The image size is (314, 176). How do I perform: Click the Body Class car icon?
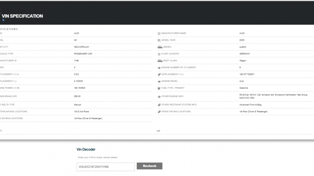tap(160, 61)
